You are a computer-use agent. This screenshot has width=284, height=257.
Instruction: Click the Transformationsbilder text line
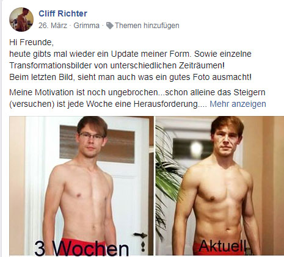[117, 65]
